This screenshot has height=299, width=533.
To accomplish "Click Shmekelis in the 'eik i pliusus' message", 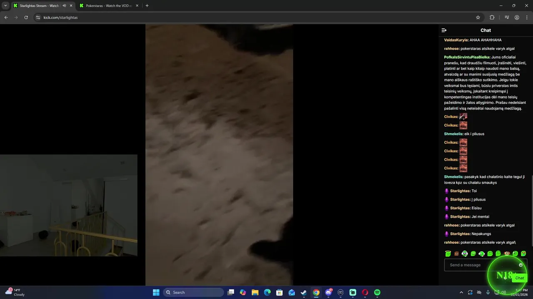I will pos(453,134).
